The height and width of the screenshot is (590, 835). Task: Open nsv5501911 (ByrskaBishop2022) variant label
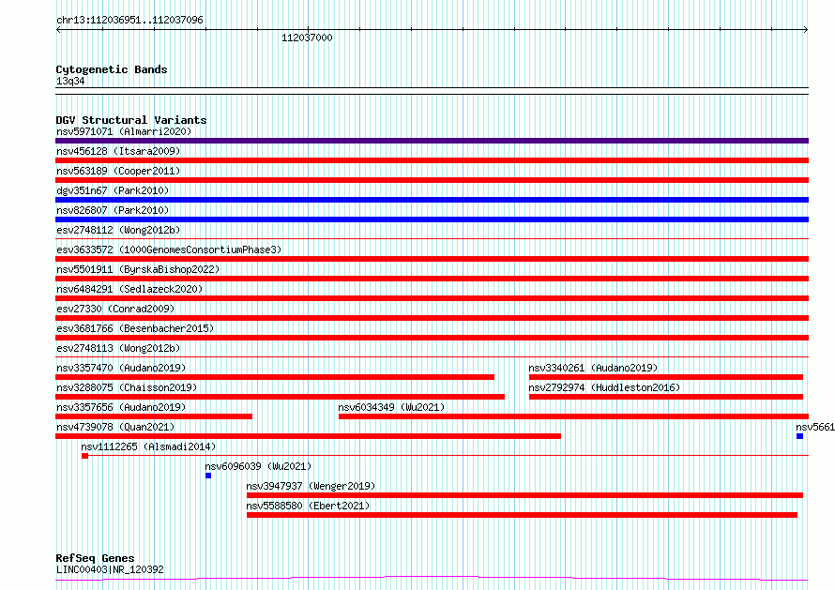click(138, 269)
